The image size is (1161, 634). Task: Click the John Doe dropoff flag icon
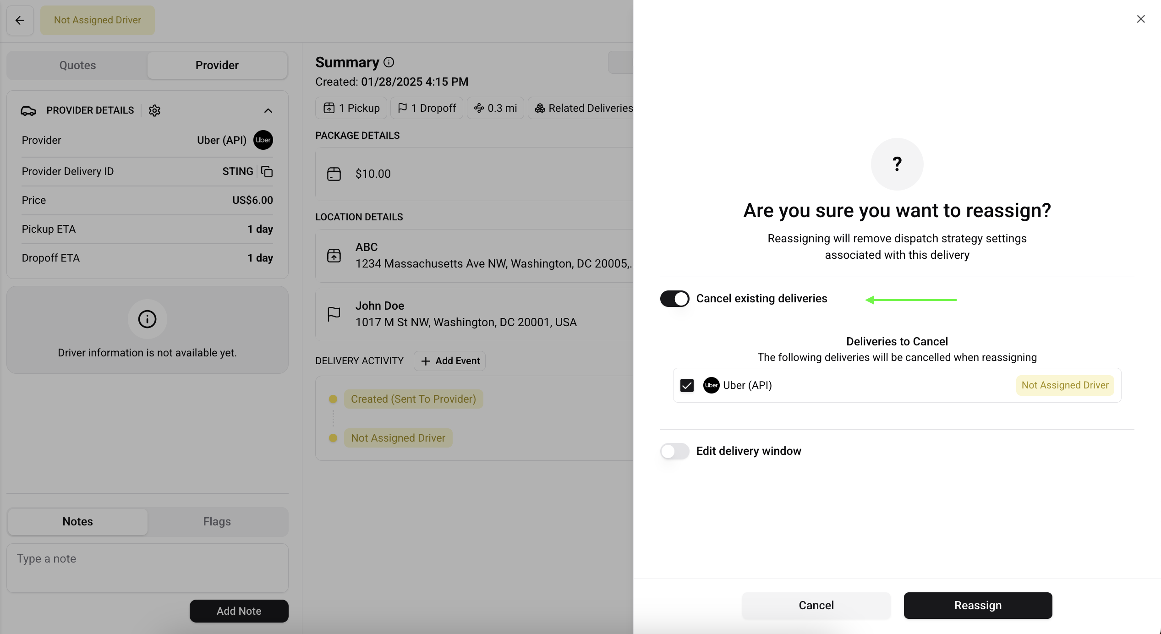point(334,314)
